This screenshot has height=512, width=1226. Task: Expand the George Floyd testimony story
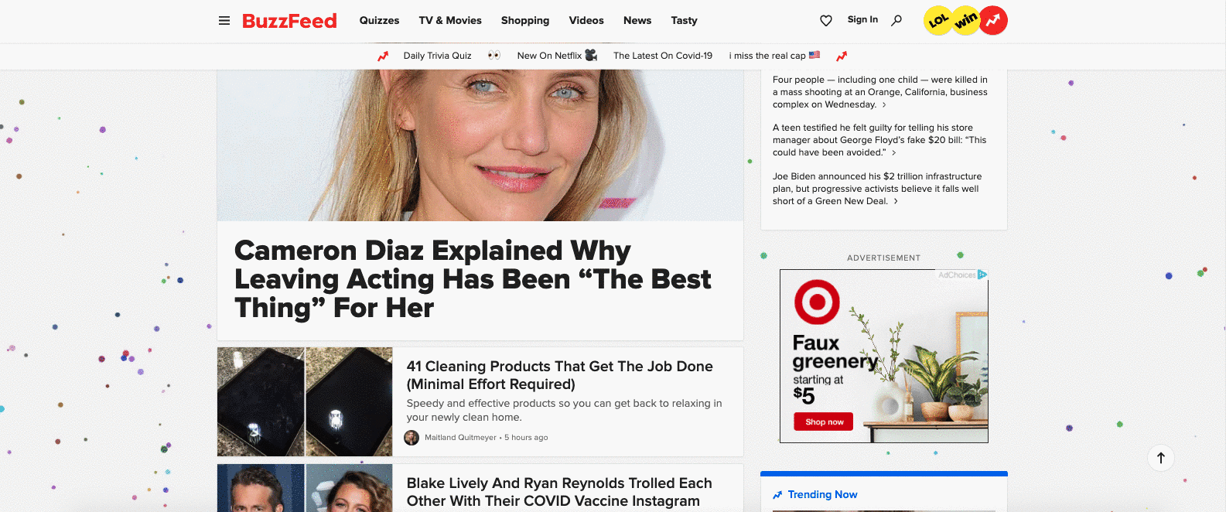click(879, 140)
